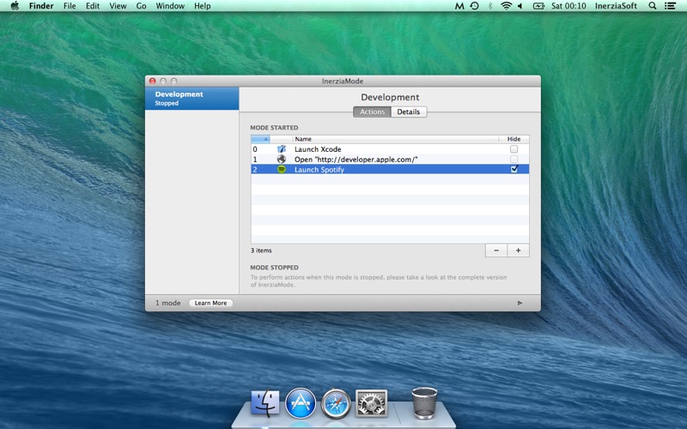This screenshot has width=687, height=429.
Task: Open Finder from the Dock
Action: click(265, 402)
